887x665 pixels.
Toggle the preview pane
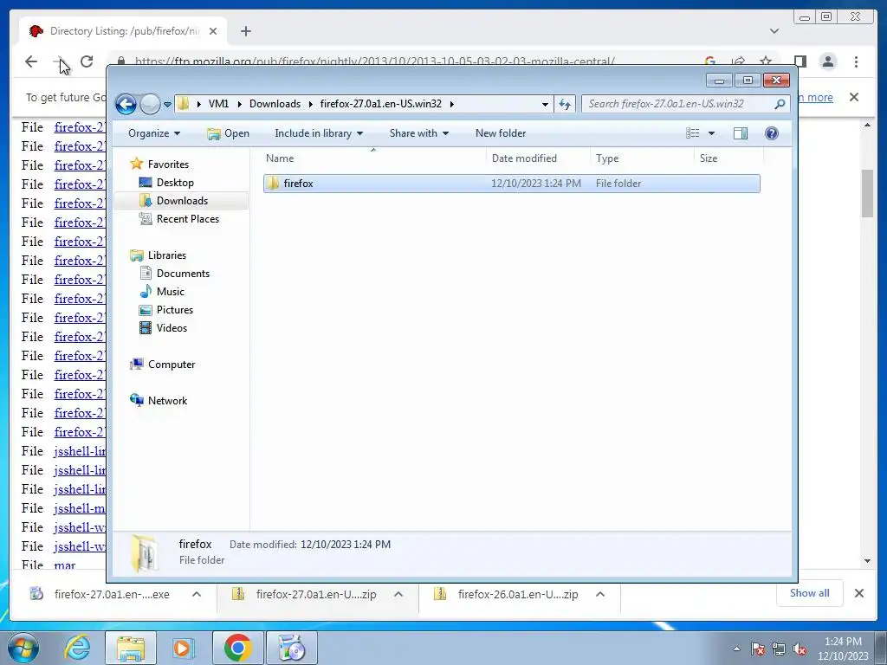tap(740, 133)
